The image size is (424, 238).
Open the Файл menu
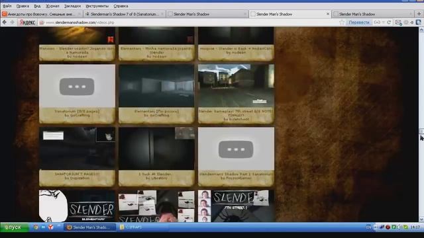(x=7, y=6)
